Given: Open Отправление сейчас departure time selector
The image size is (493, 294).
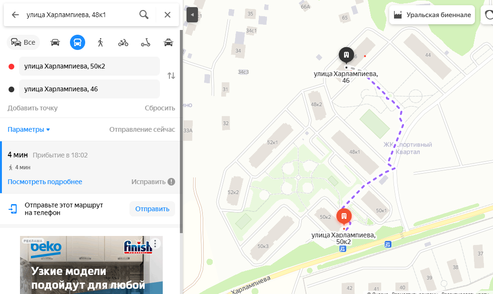Looking at the screenshot, I should tap(142, 129).
